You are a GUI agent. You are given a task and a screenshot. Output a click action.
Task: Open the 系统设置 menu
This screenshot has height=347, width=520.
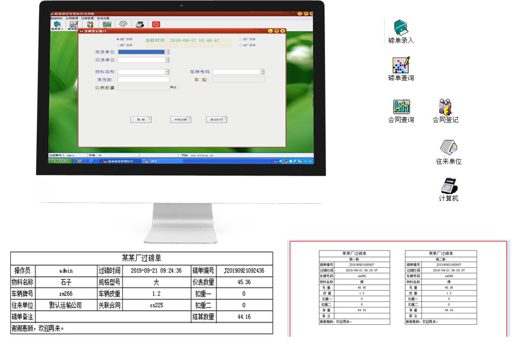click(103, 18)
